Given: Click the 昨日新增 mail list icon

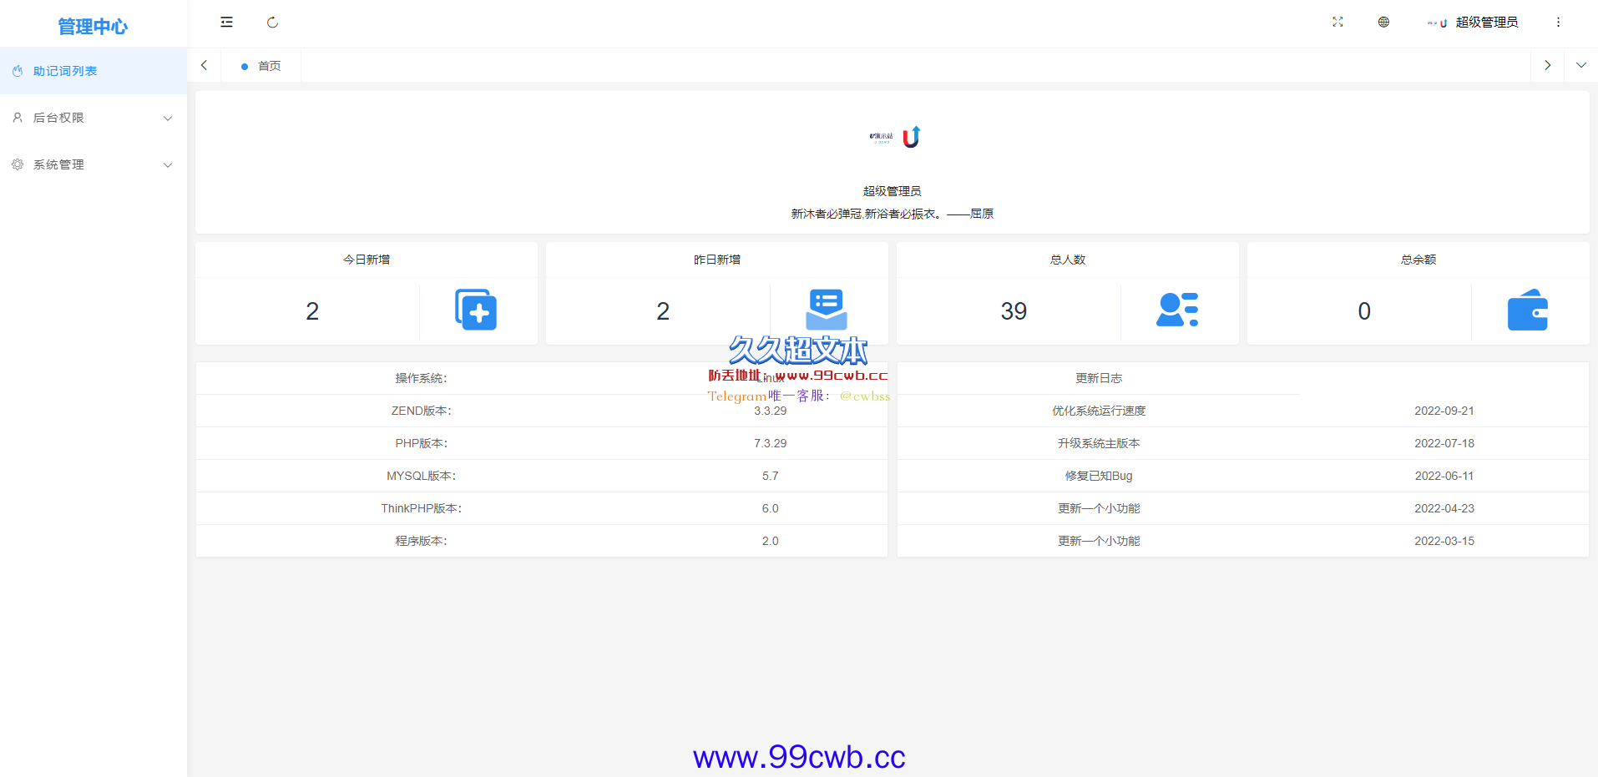Looking at the screenshot, I should [827, 310].
